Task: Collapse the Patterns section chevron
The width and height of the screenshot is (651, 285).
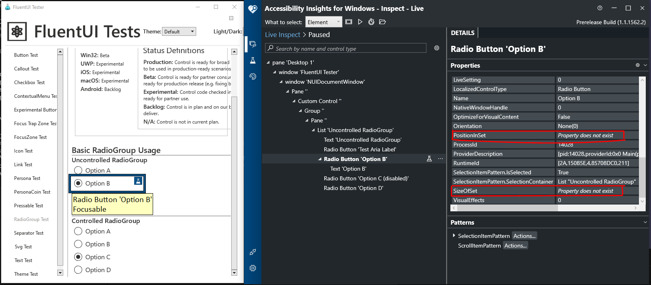Action: [645, 222]
